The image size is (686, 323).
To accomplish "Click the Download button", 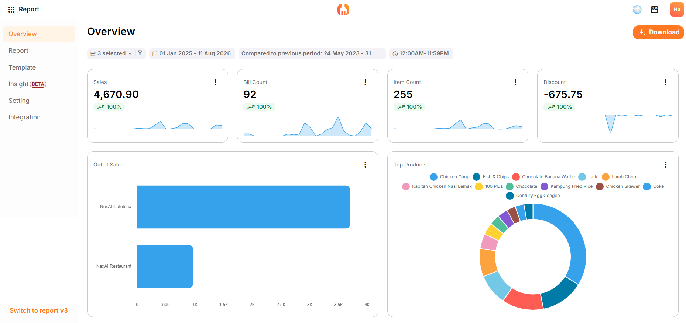I will pos(658,32).
